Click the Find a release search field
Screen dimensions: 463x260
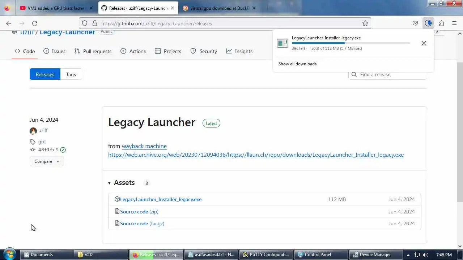tap(388, 74)
